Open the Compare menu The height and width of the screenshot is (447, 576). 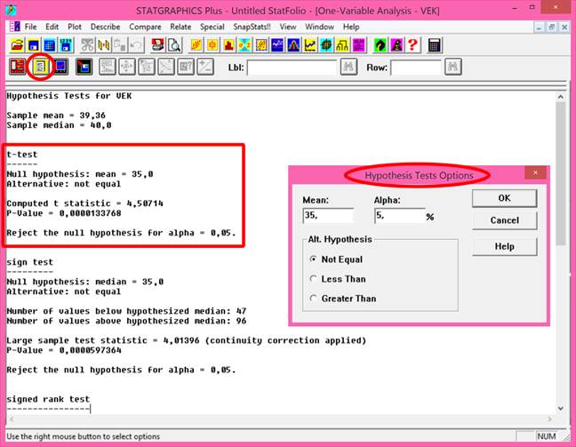(145, 27)
